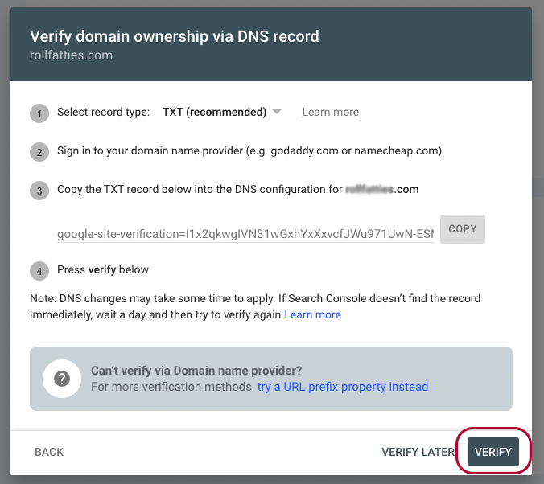Click the dialog title Verify domain ownership

coord(175,36)
